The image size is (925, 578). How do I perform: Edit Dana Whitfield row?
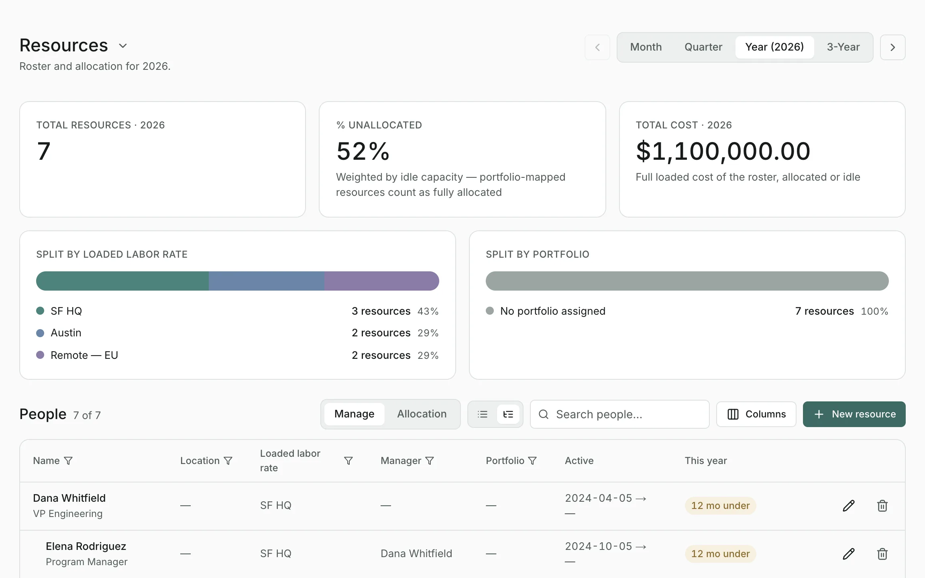coord(849,506)
